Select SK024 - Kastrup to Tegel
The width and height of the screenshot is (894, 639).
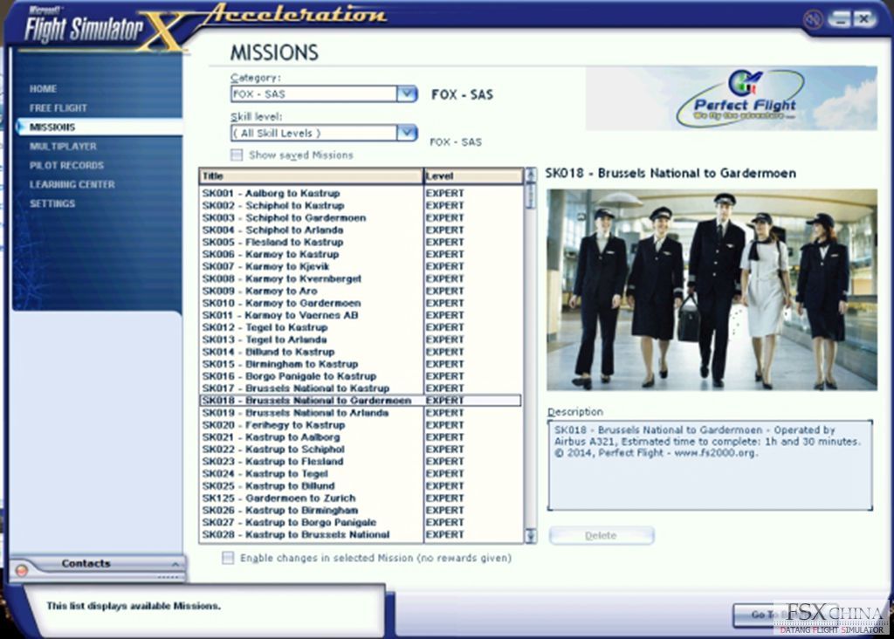361,474
